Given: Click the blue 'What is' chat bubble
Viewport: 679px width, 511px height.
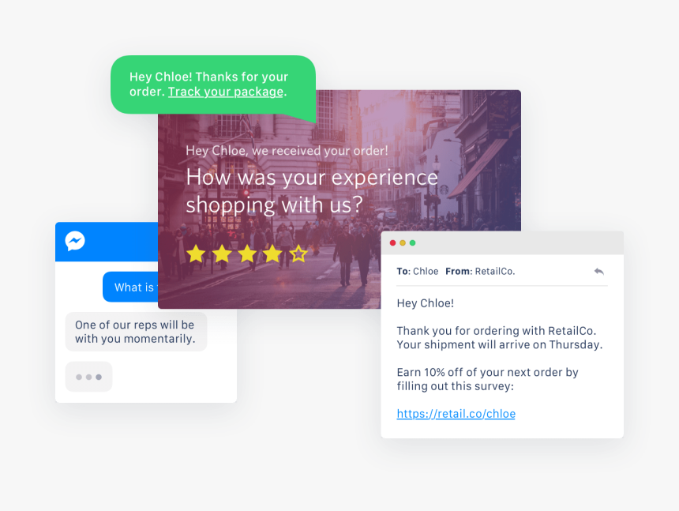Looking at the screenshot, I should (x=130, y=287).
